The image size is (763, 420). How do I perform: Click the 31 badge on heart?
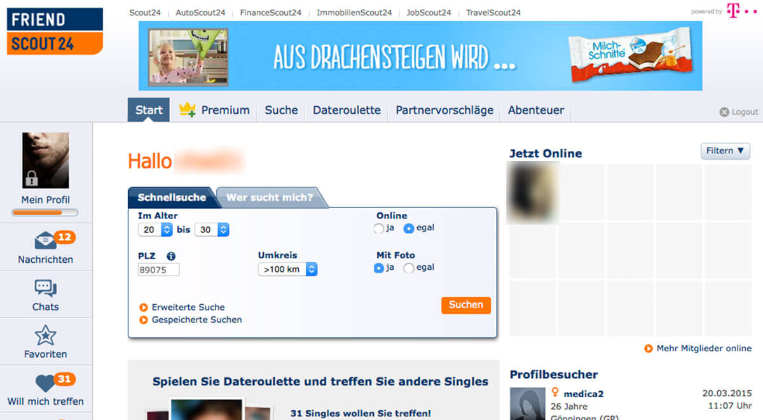pyautogui.click(x=64, y=379)
